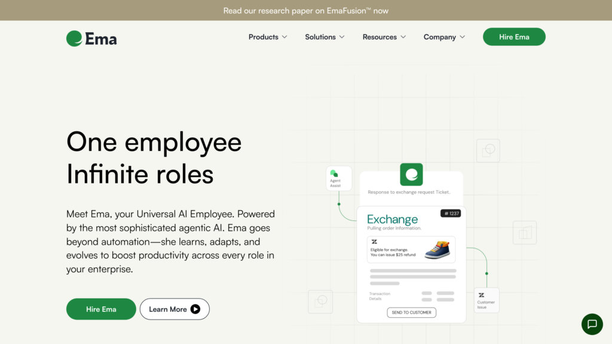The height and width of the screenshot is (344, 612).
Task: Click the Zendesk icon in exchange card
Action: pos(374,242)
